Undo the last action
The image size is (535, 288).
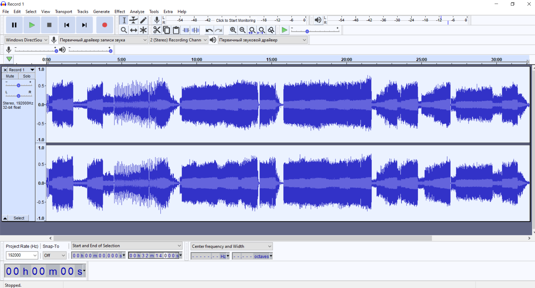pyautogui.click(x=209, y=30)
